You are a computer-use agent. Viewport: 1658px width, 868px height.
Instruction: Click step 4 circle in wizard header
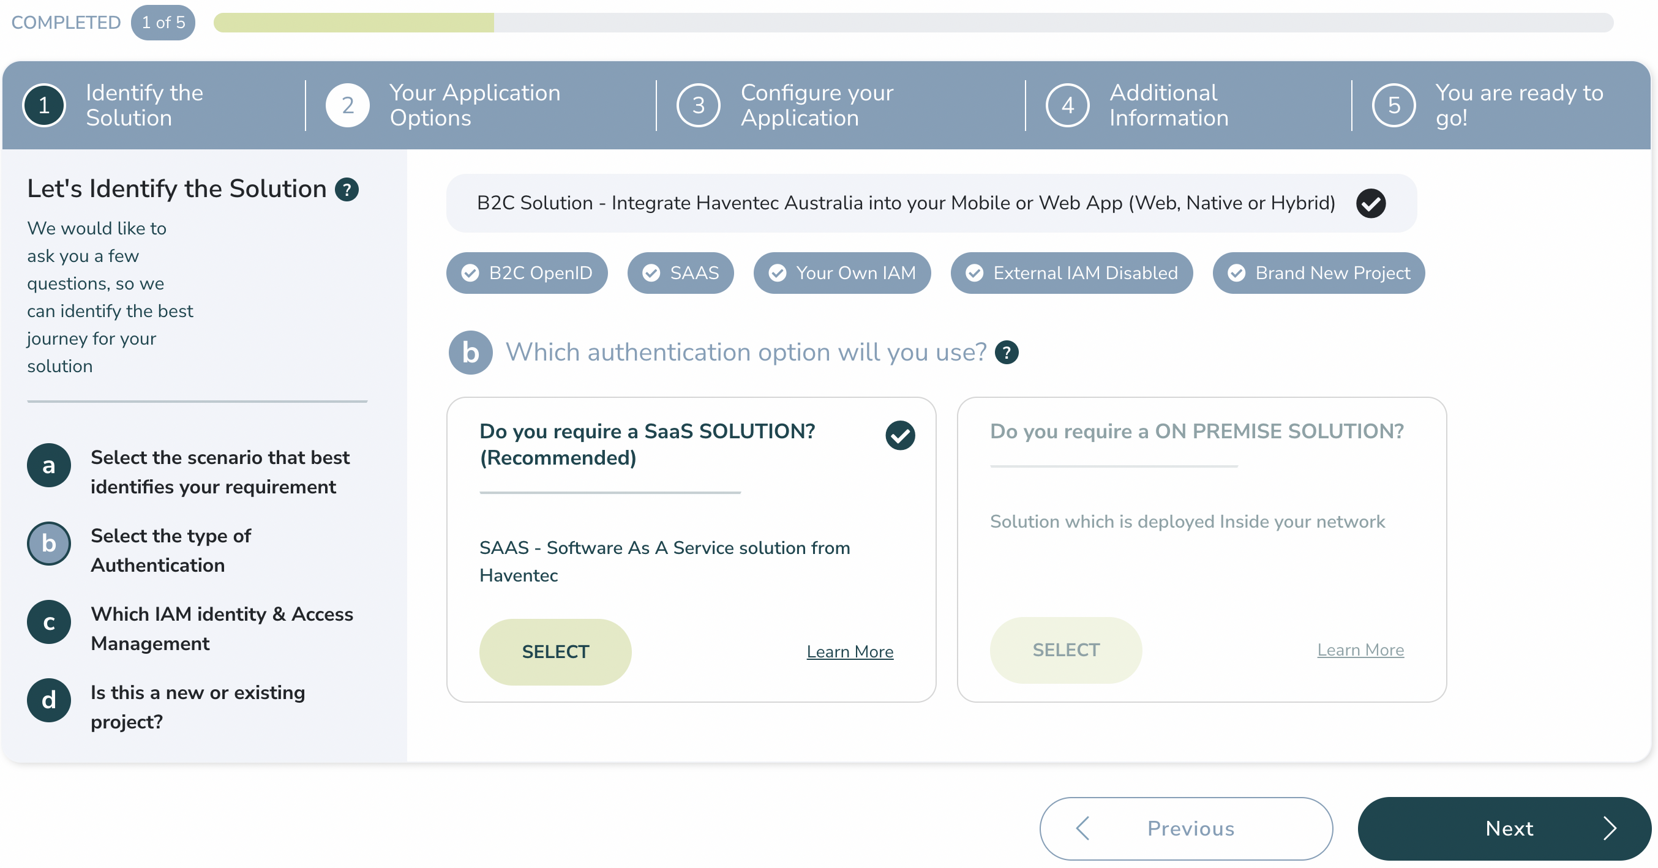coord(1067,105)
